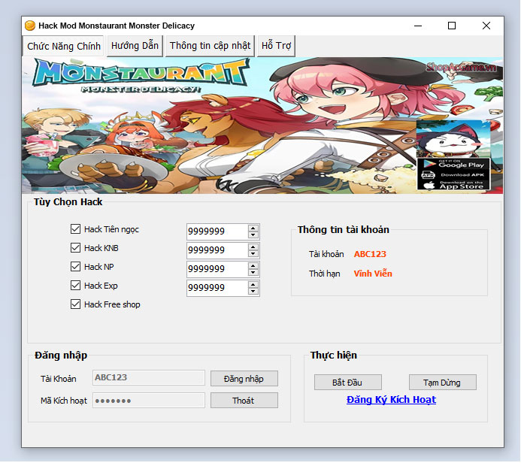Click the ABC123 account name text

(370, 254)
